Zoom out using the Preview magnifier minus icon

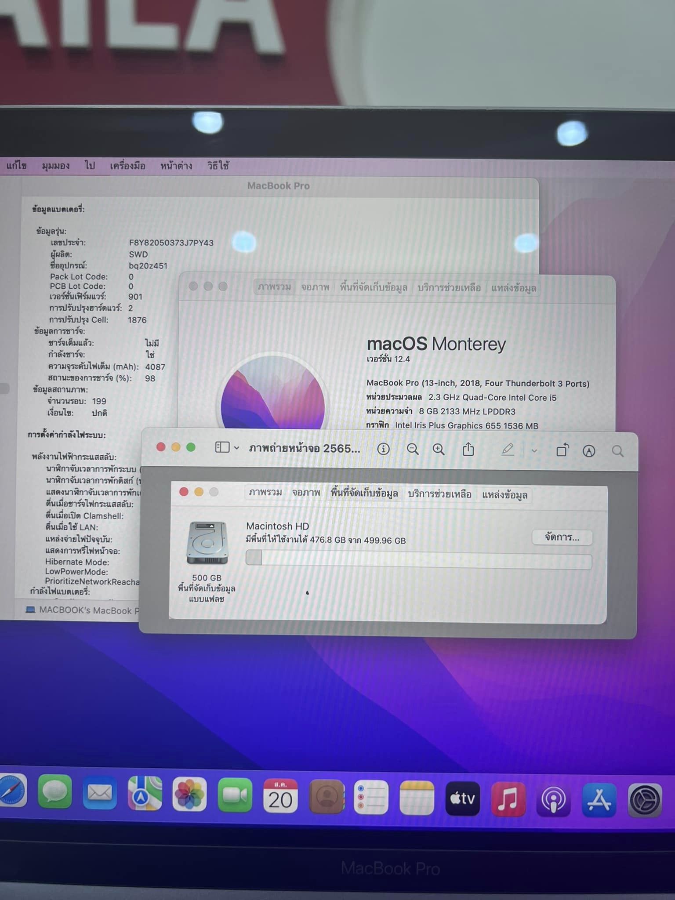coord(412,449)
